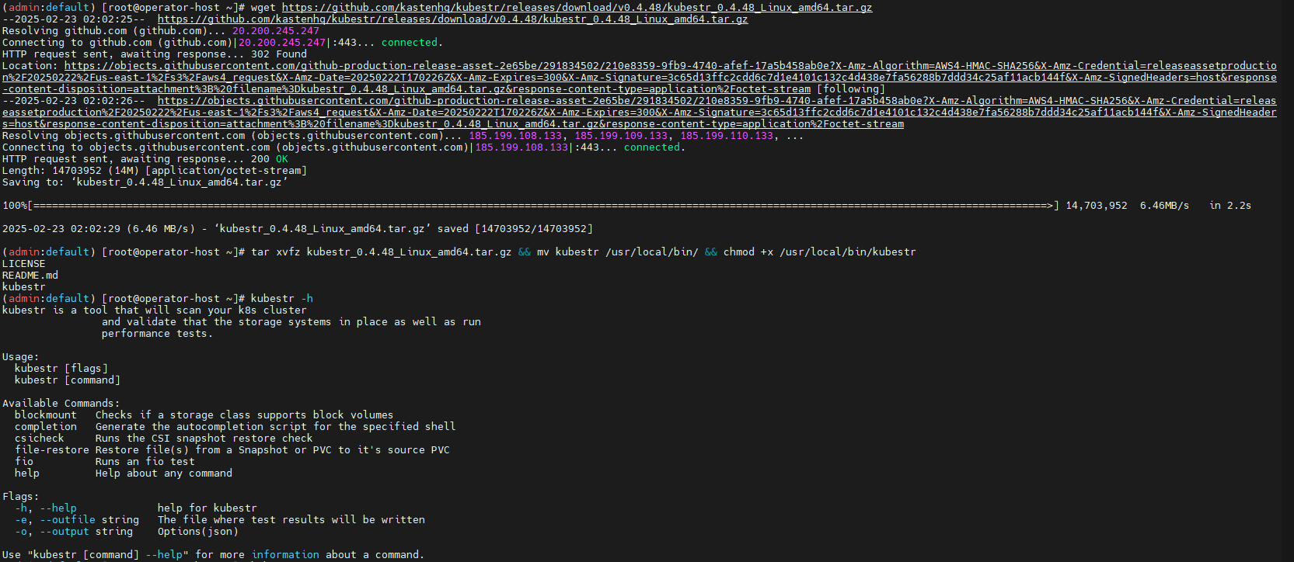
Task: Click the first 'connected' status for github.com
Action: [x=410, y=43]
